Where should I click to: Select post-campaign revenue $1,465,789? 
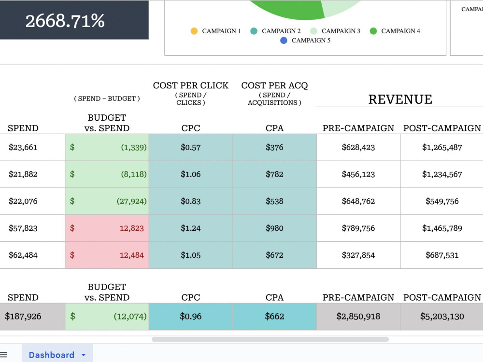(442, 228)
